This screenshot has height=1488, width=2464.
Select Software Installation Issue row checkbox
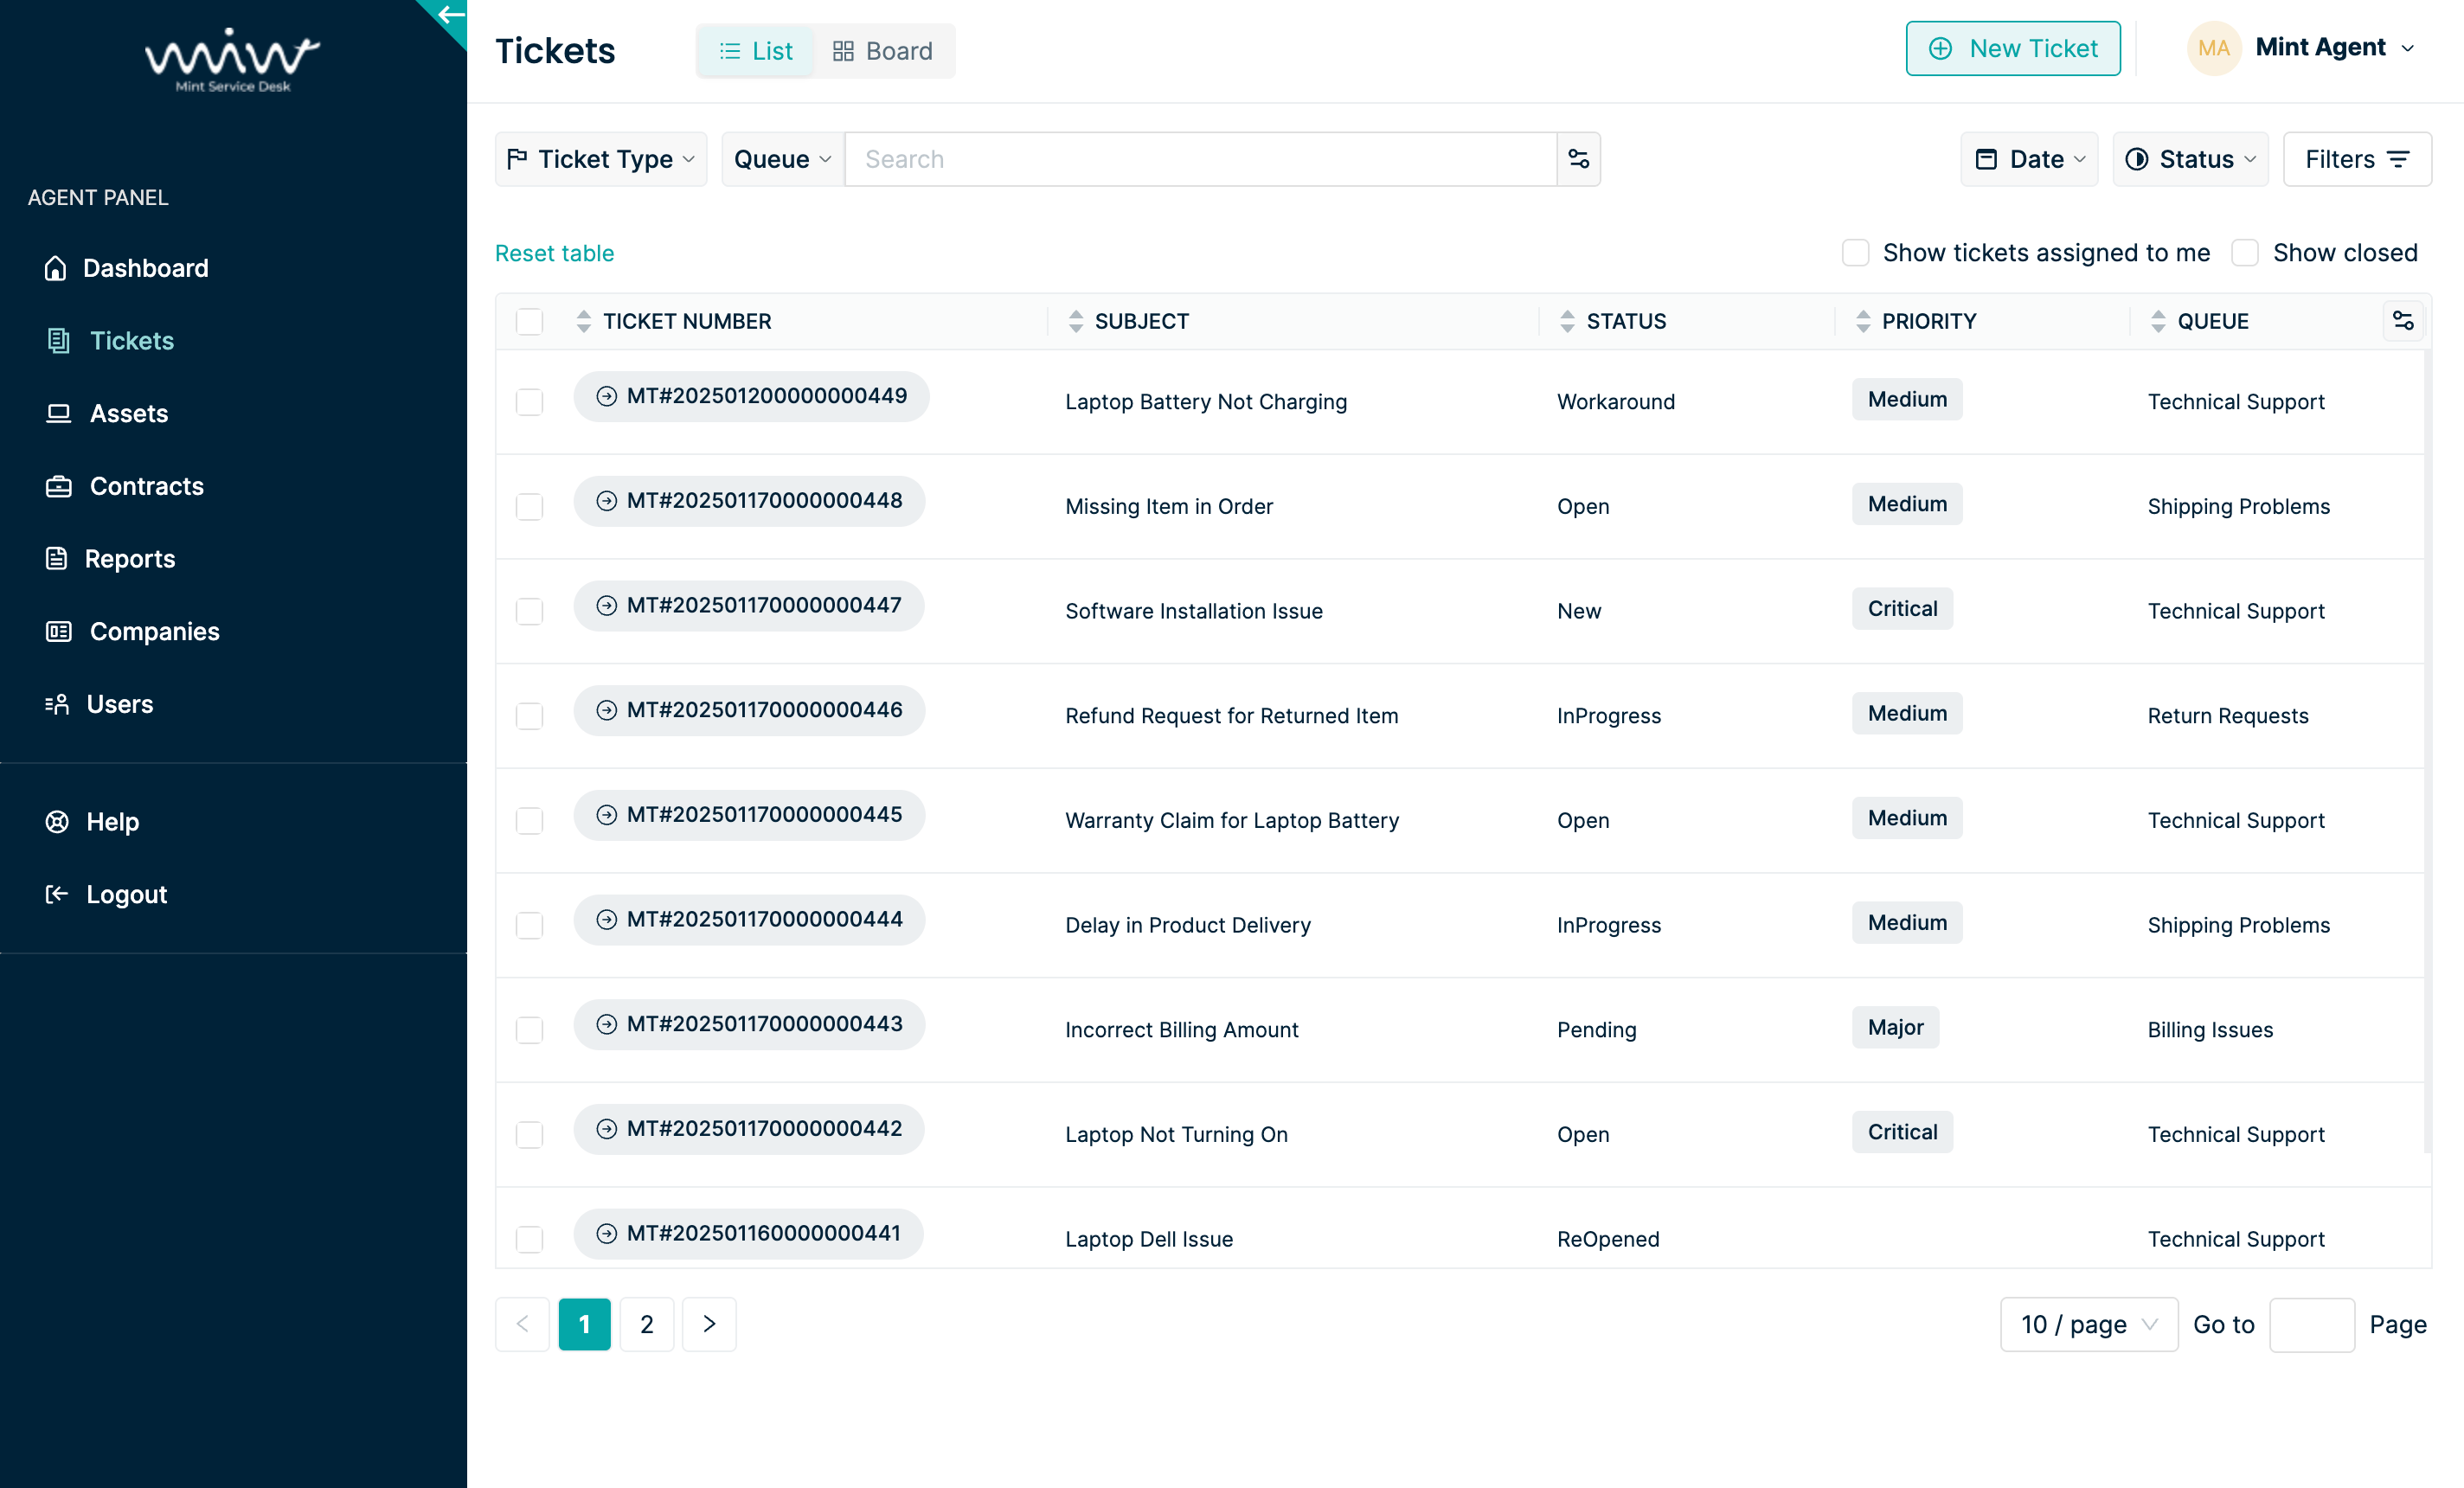(x=529, y=612)
